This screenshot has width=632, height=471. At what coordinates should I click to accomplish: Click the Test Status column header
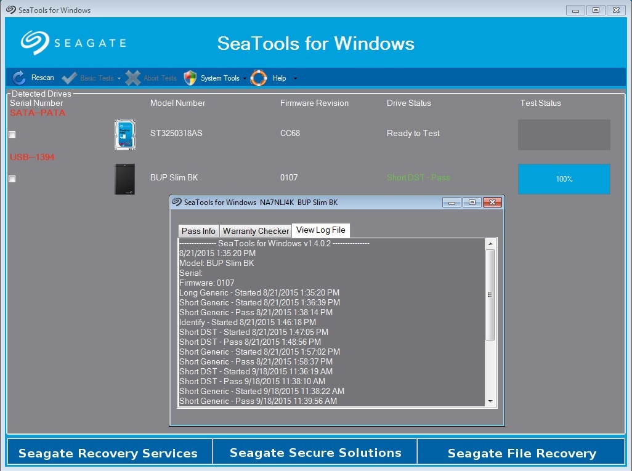[x=540, y=103]
